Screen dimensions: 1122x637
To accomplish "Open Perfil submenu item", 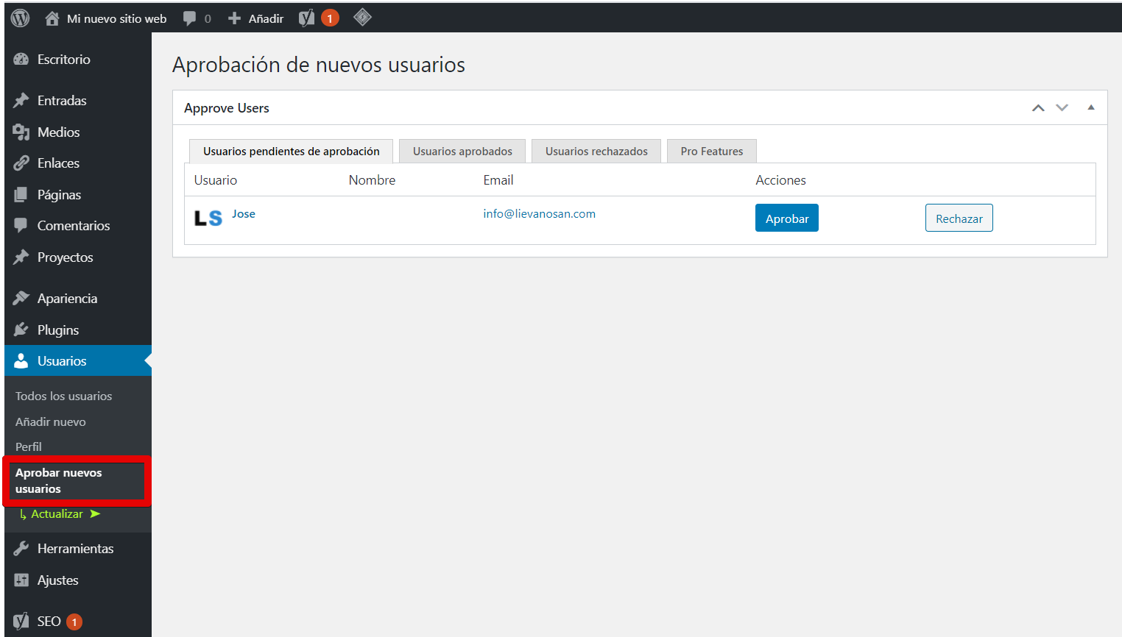I will pos(29,446).
